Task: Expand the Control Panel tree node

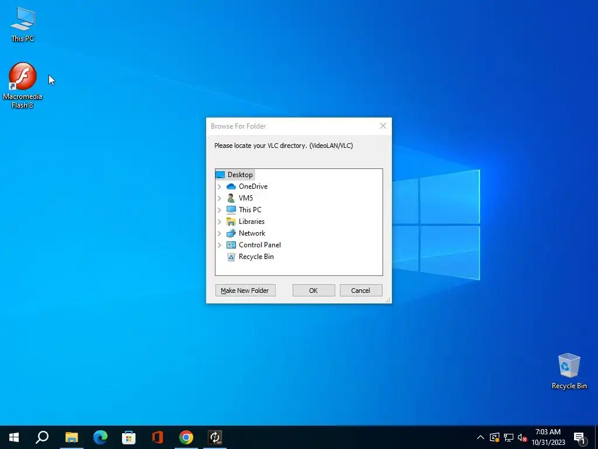Action: pyautogui.click(x=220, y=245)
